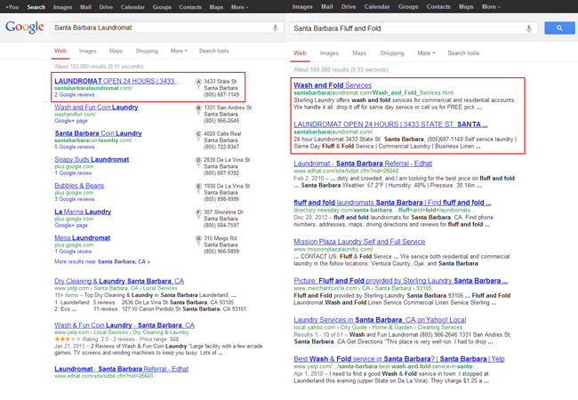Viewport: 578px width, 400px height.
Task: Click map pin C for 4020 Calle Real
Action: [198, 136]
